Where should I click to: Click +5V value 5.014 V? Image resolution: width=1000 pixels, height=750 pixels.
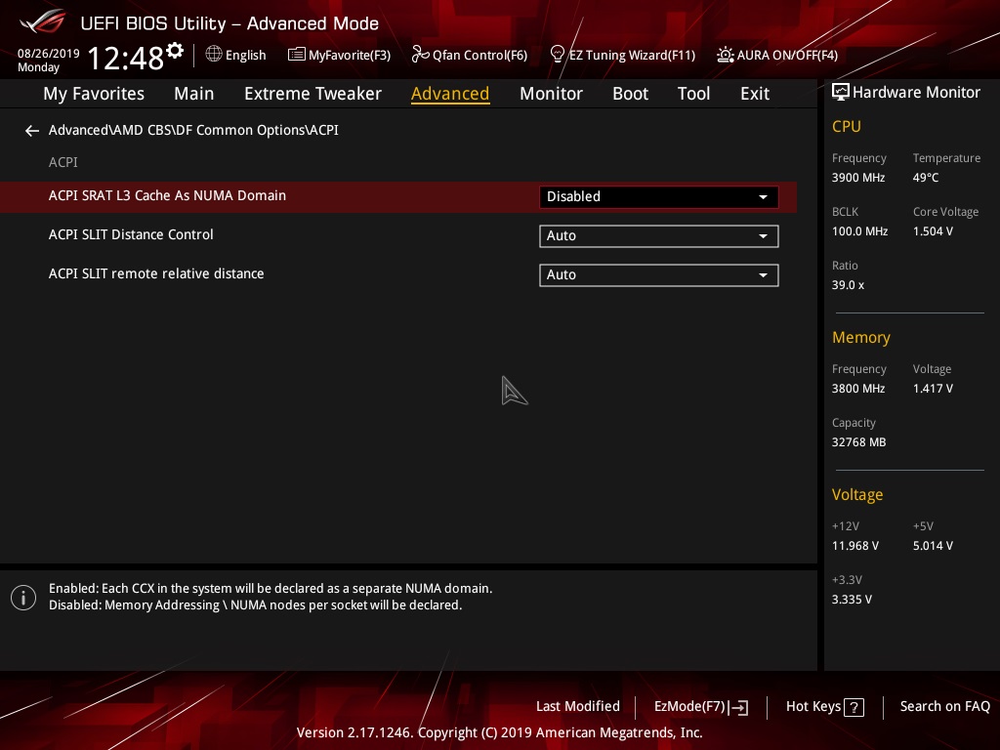(x=933, y=546)
